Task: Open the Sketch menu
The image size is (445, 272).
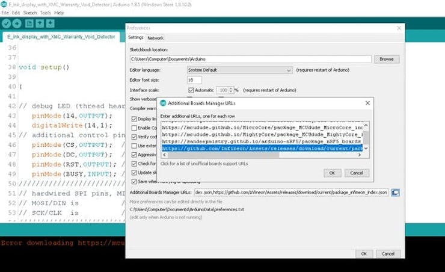Action: (30, 13)
